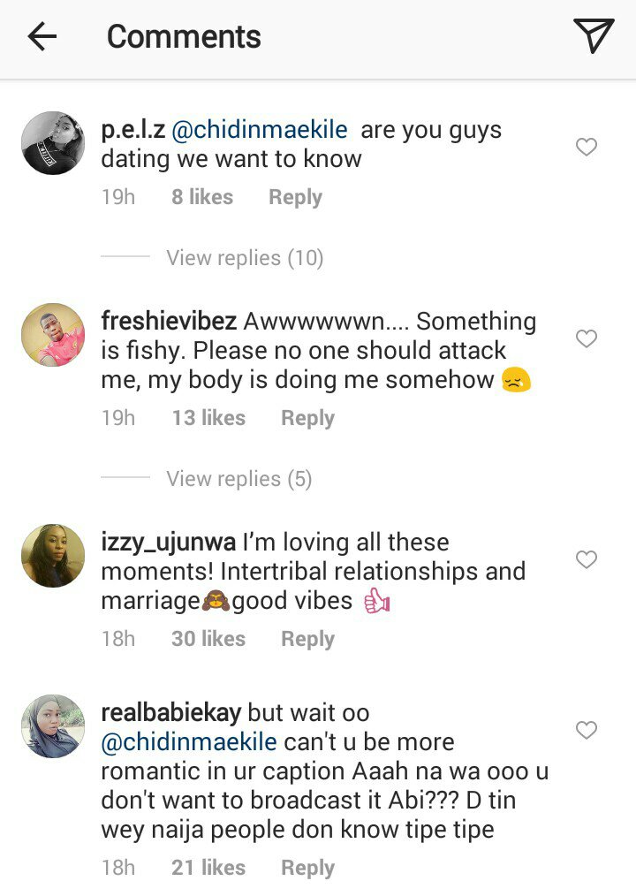Tap izzy_ujunwa's profile photo
The width and height of the screenshot is (636, 896).
click(x=53, y=556)
